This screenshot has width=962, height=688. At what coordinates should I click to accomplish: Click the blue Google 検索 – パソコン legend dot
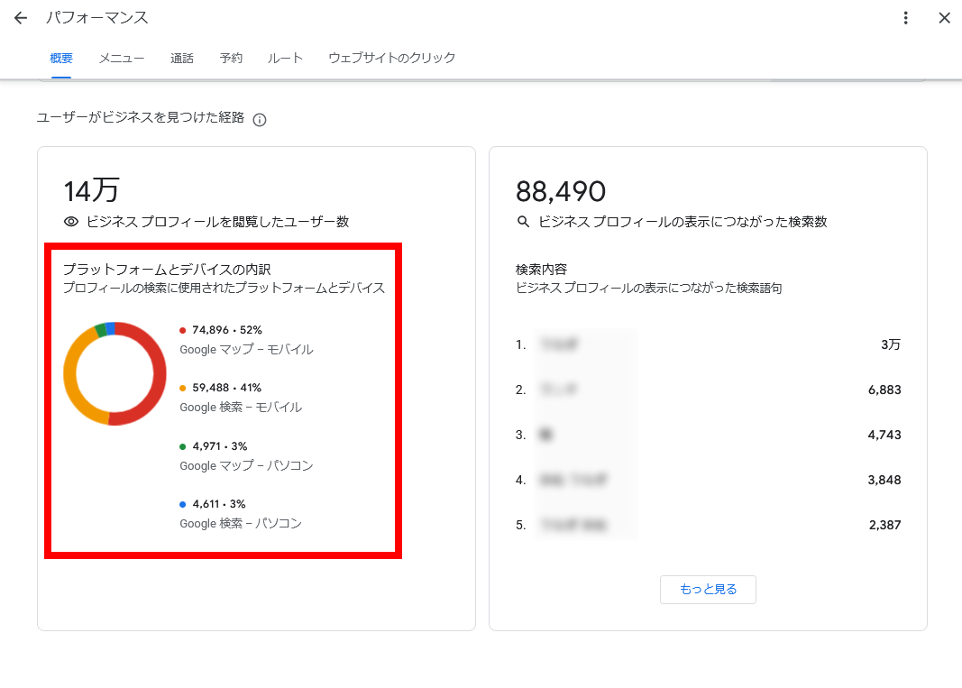183,504
